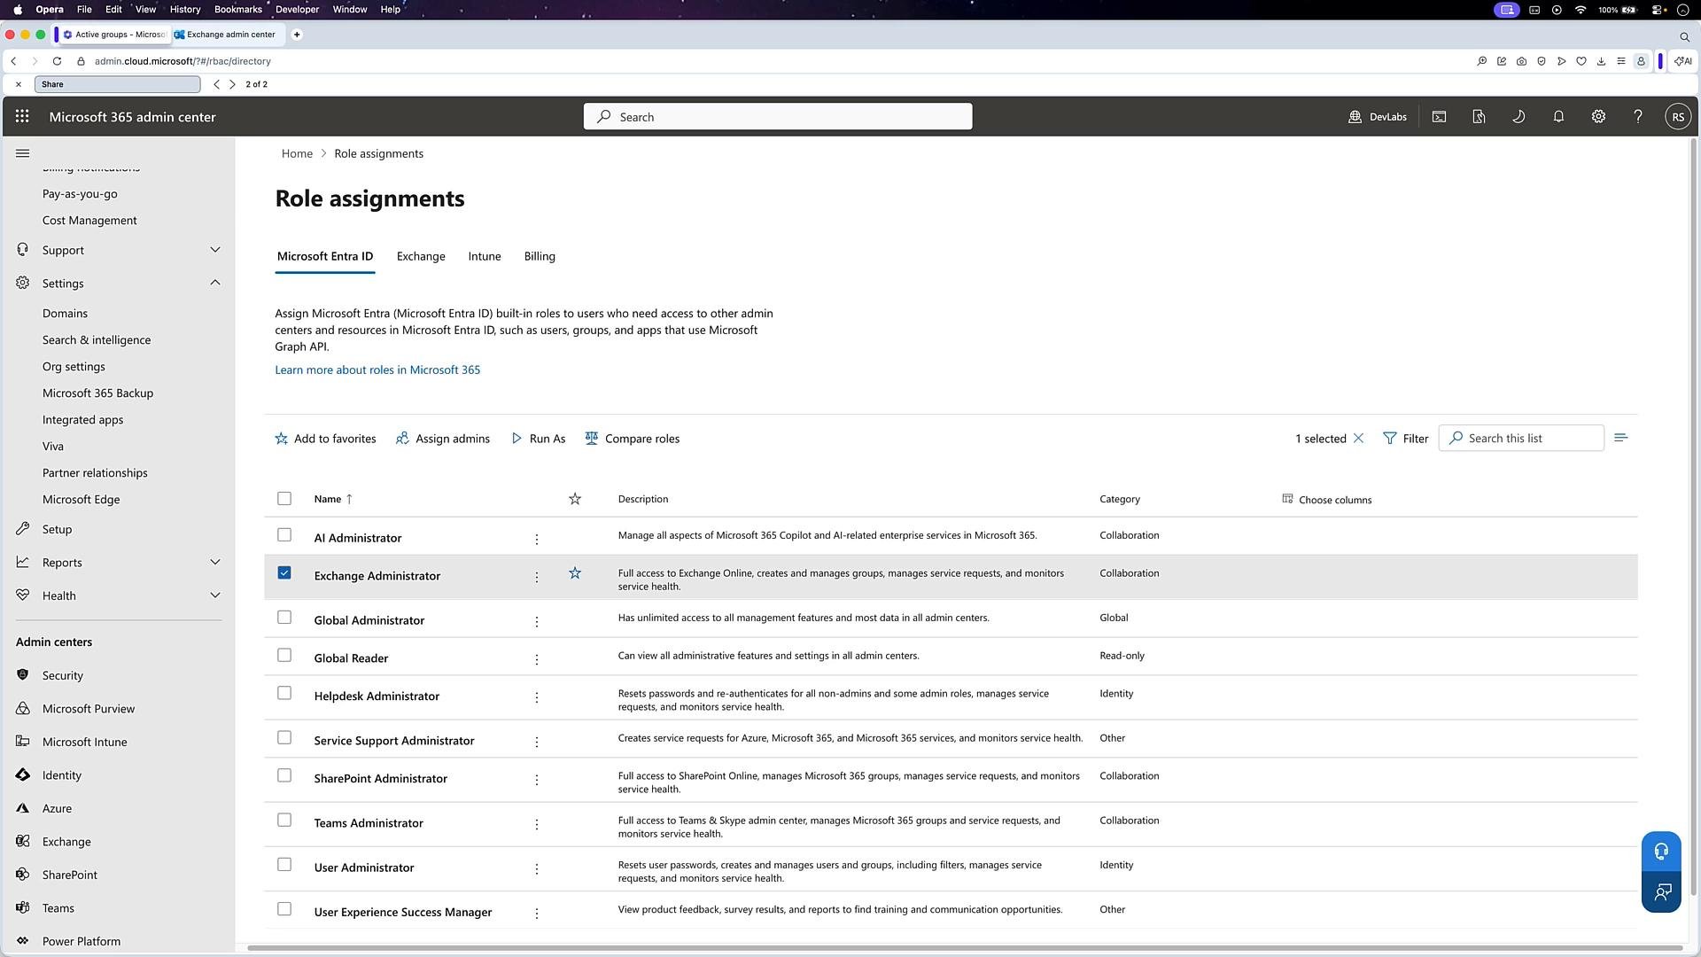Check the select-all checkbox in header
The width and height of the screenshot is (1701, 957).
[284, 498]
